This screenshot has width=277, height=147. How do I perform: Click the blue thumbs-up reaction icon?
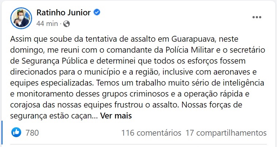click(16, 132)
